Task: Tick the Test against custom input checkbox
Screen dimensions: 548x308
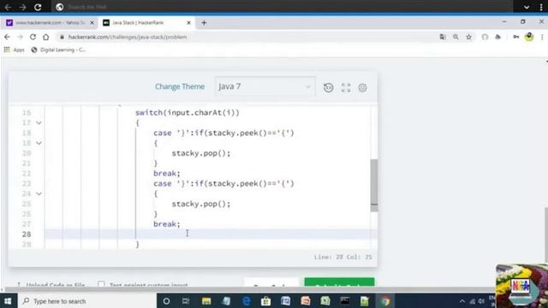Action: tap(101, 284)
